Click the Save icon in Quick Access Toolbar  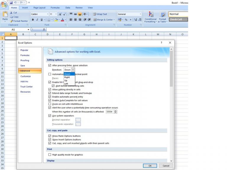point(11,2)
